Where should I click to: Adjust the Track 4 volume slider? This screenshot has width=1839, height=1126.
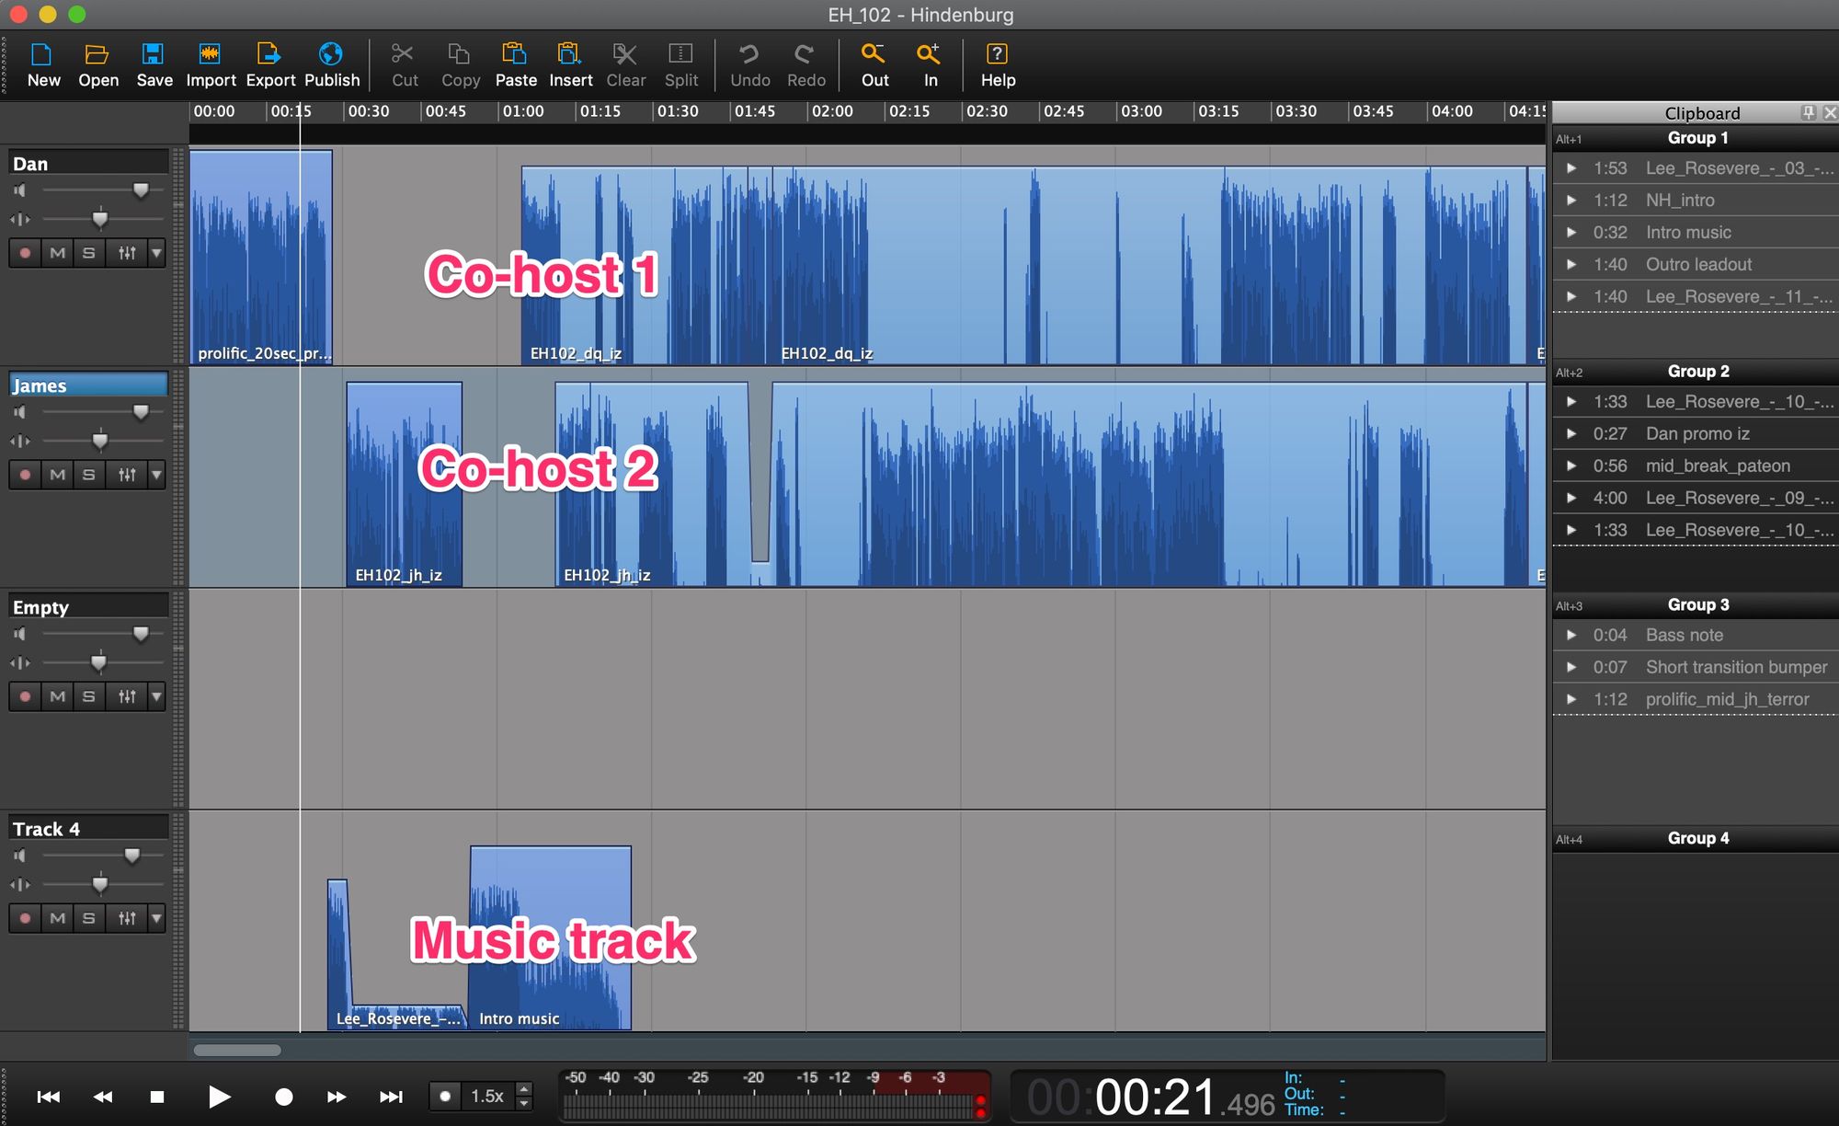[131, 856]
